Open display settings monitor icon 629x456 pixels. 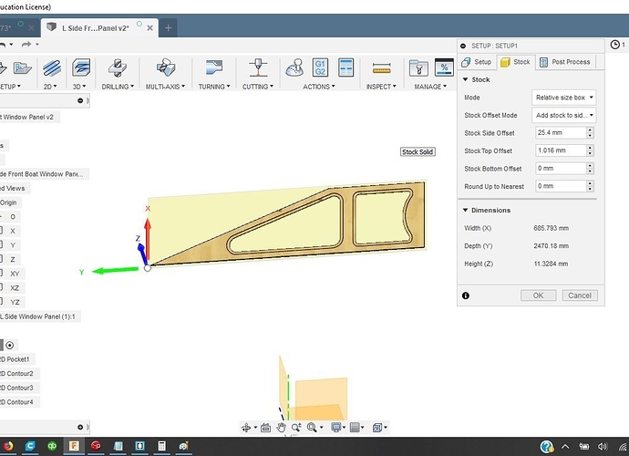[336, 428]
